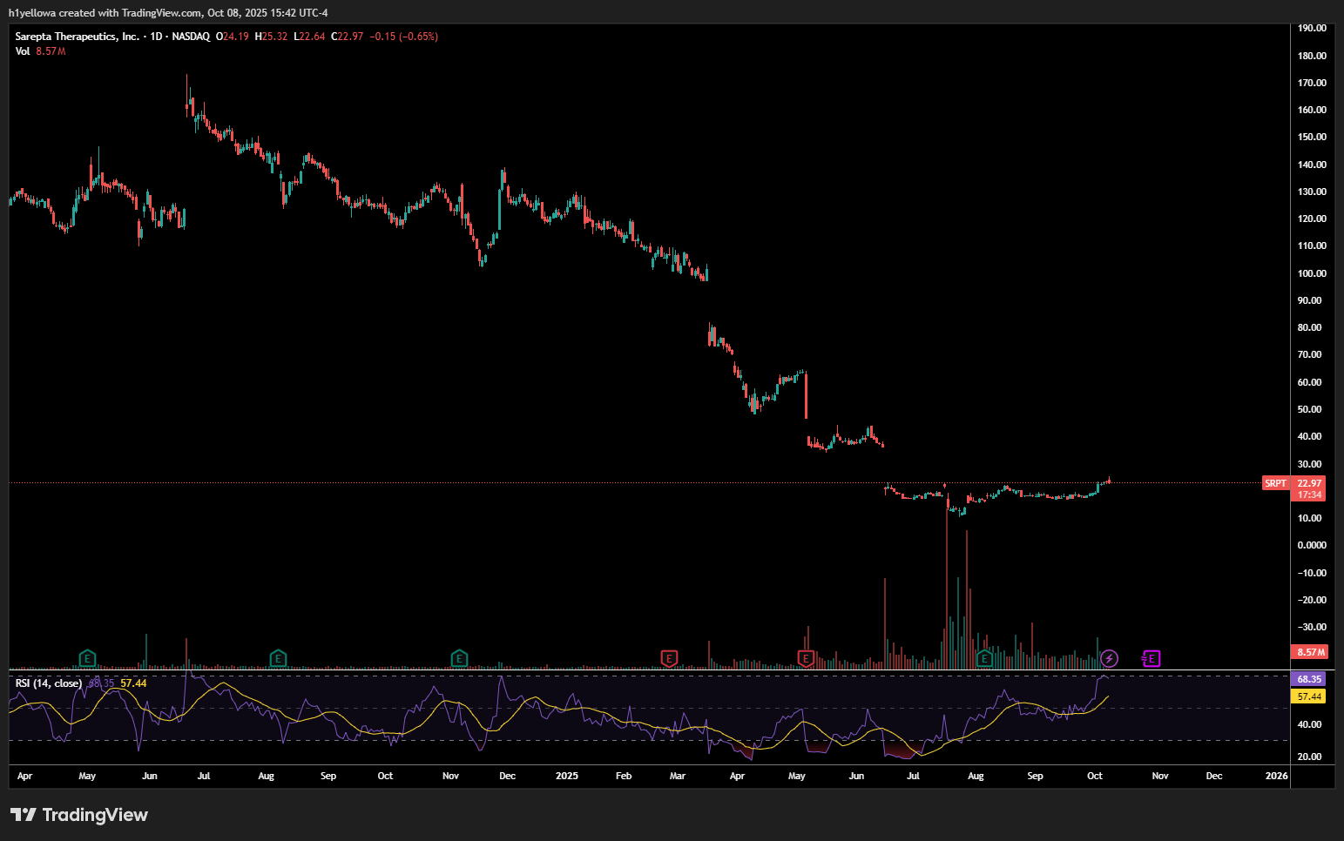Click the SRPT 22.97 price label on axis
1344x841 pixels.
tap(1293, 483)
